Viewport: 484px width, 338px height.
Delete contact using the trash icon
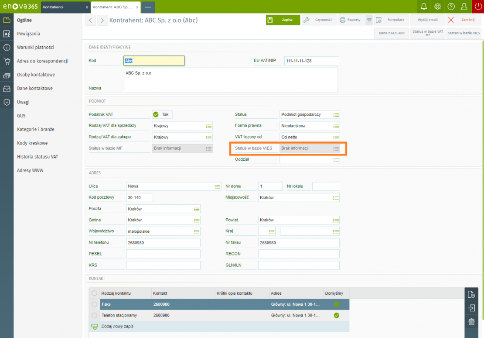[x=471, y=322]
